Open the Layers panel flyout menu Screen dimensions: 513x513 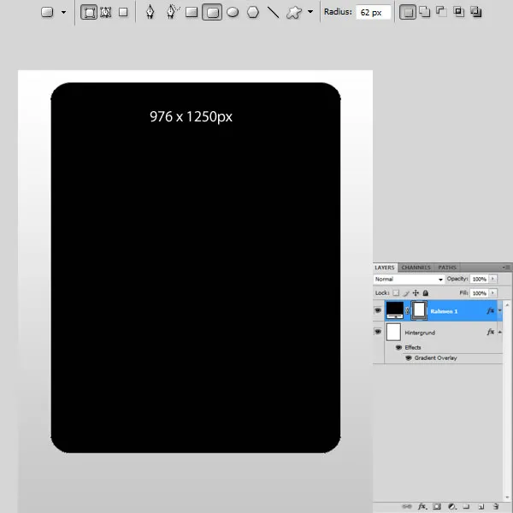click(x=506, y=268)
